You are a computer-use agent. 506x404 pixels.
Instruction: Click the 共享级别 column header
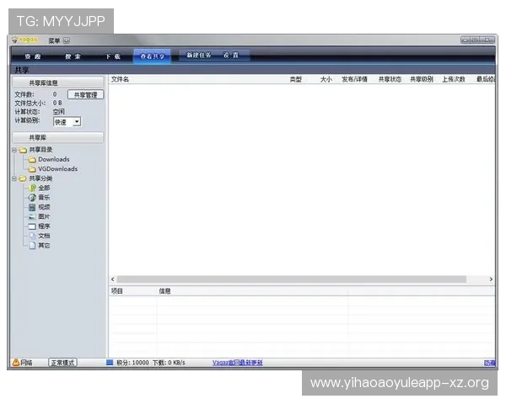[x=422, y=79]
